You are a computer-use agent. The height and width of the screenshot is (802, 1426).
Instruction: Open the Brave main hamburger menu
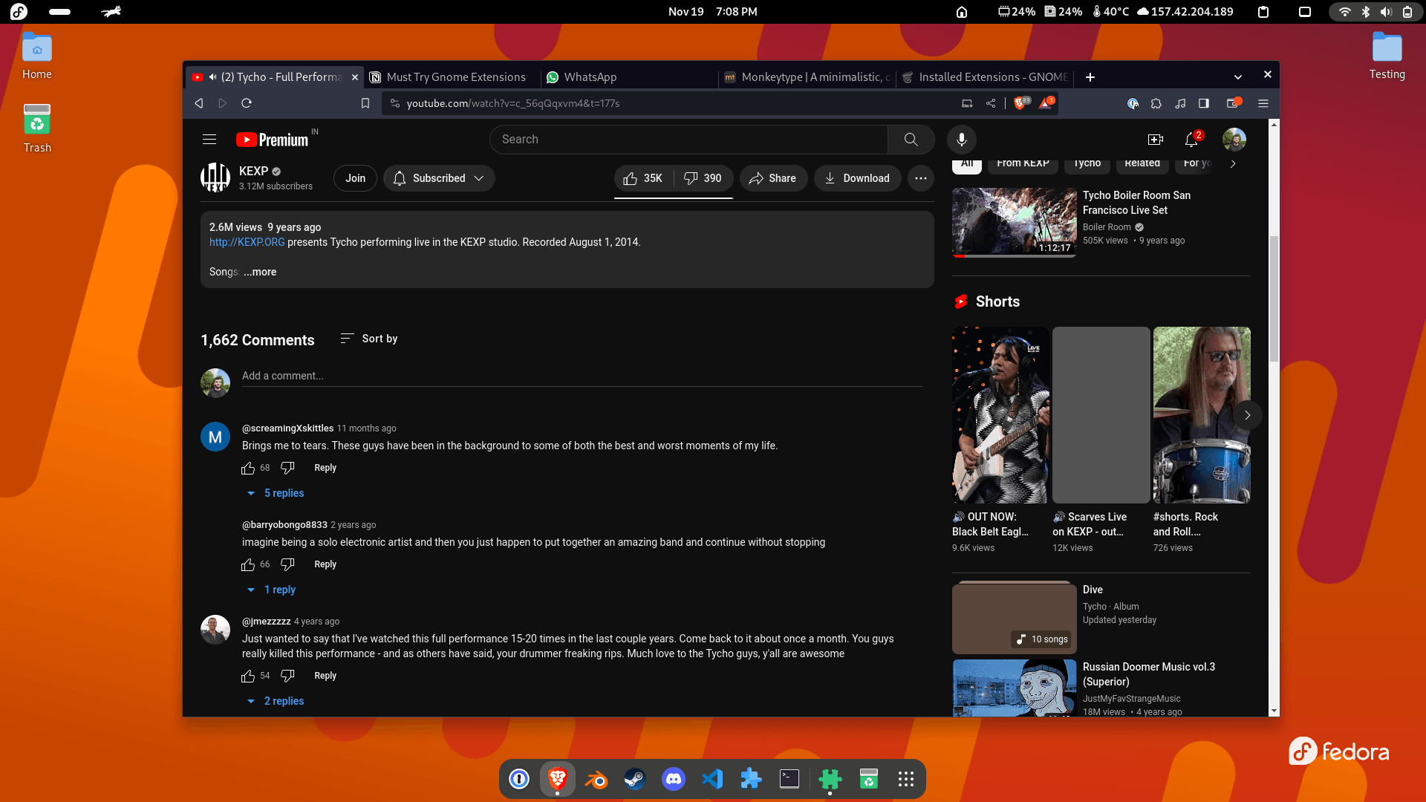pyautogui.click(x=1263, y=103)
